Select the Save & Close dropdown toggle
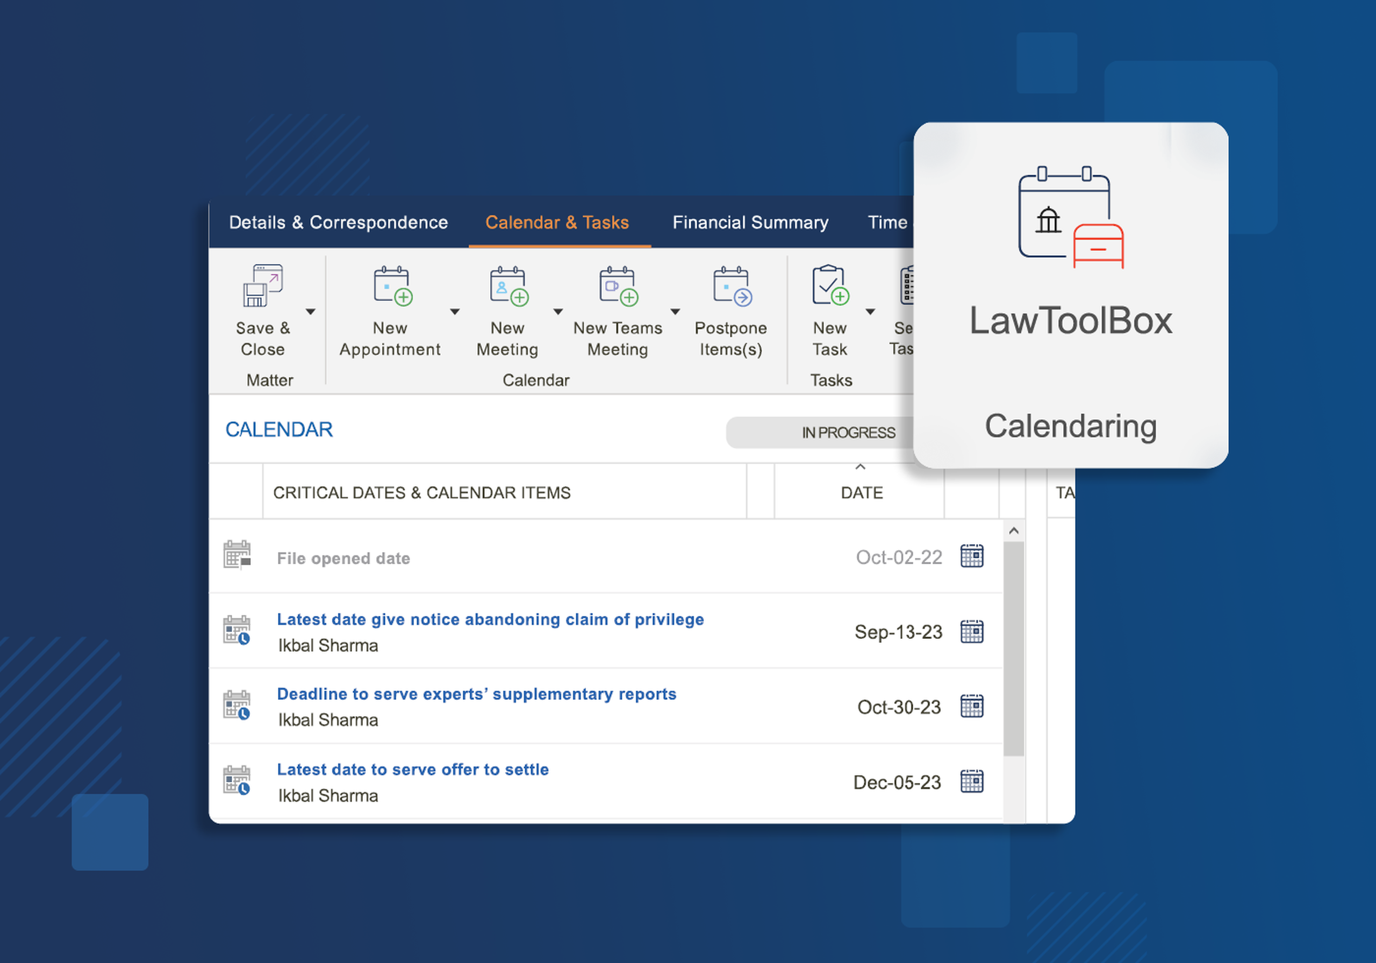The height and width of the screenshot is (963, 1376). tap(311, 312)
